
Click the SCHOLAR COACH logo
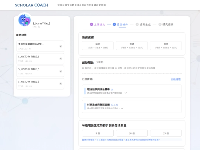pyautogui.click(x=31, y=5)
